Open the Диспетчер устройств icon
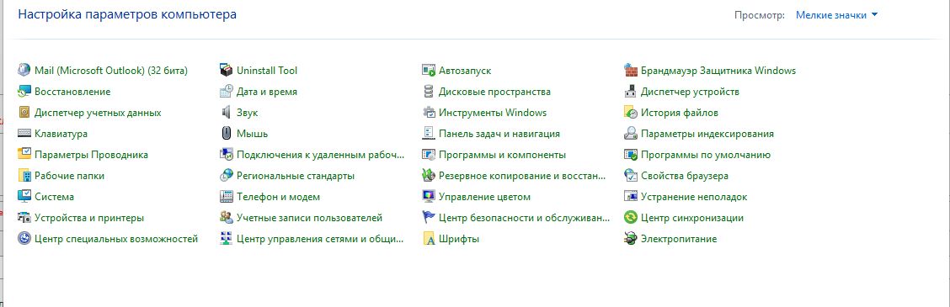 tap(631, 92)
